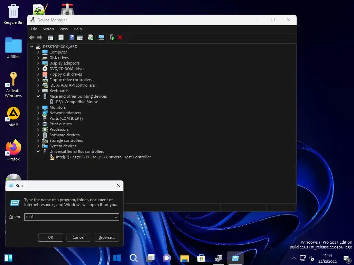Switch to Device Manager taskbar icon
This screenshot has width=354, height=265.
[218, 258]
